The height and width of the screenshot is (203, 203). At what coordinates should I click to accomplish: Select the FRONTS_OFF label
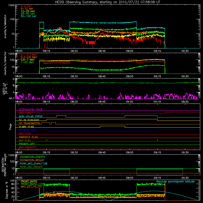(x=27, y=144)
